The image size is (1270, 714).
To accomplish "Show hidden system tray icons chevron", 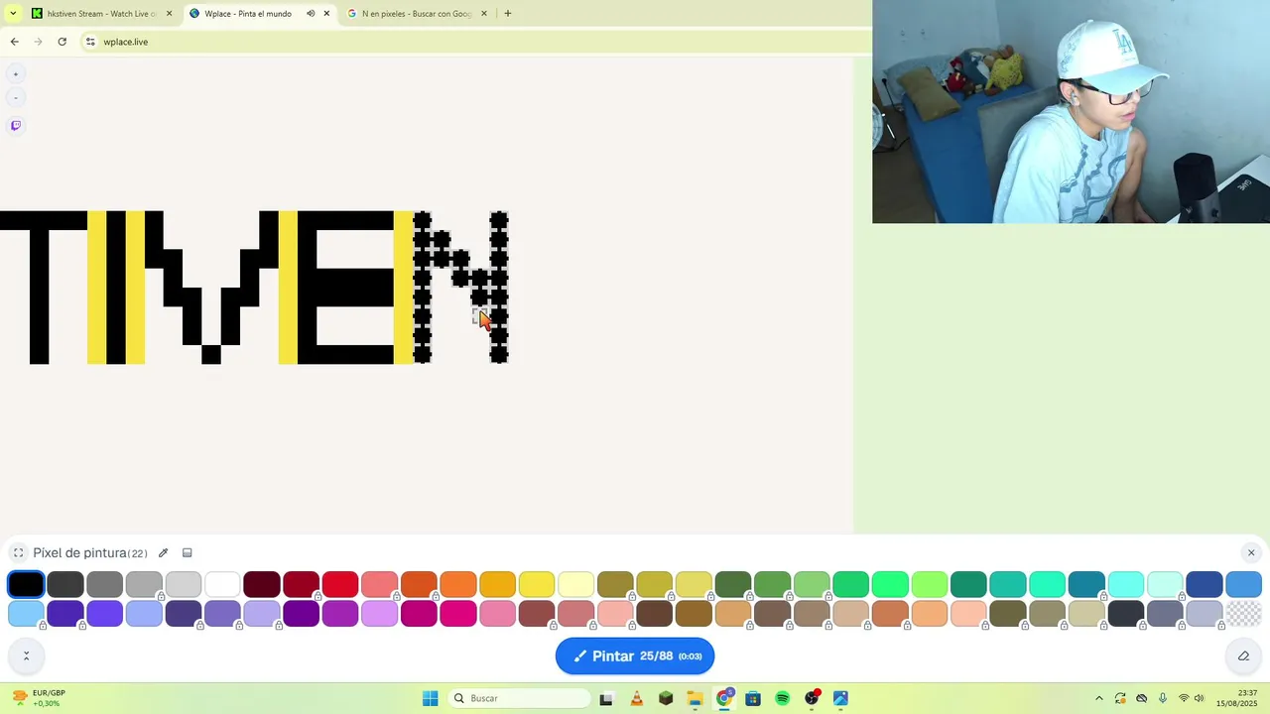I will tap(1098, 698).
